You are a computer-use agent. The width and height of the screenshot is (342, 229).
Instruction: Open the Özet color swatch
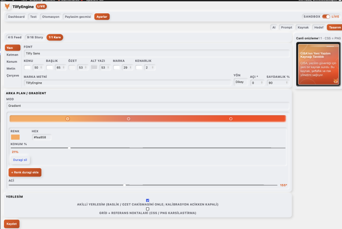[72, 67]
